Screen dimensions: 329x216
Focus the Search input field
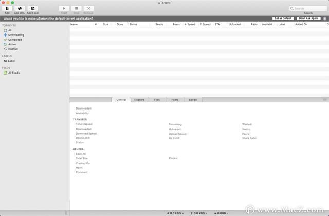point(308,8)
